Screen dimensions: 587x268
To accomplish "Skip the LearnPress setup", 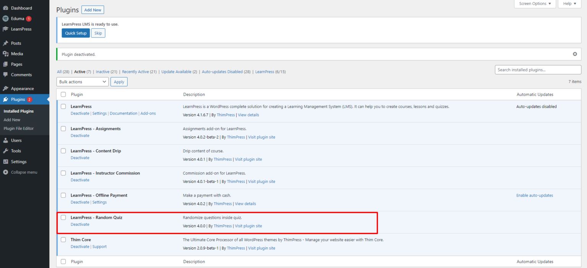I will [x=98, y=33].
